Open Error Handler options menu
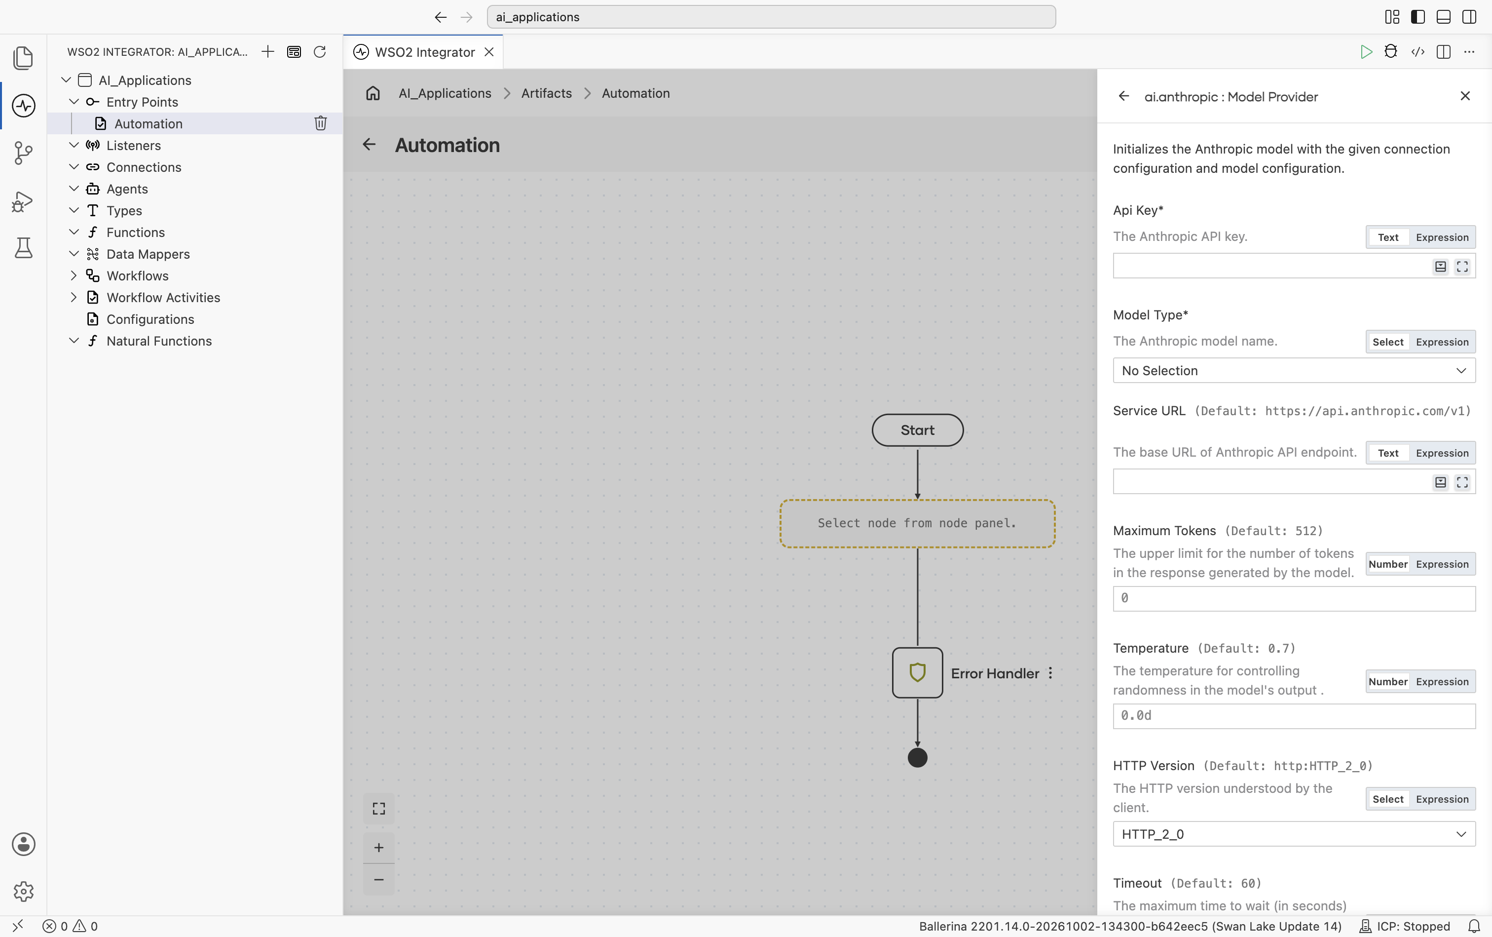This screenshot has height=937, width=1492. 1050,673
